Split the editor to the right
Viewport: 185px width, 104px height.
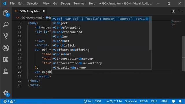pyautogui.click(x=173, y=11)
